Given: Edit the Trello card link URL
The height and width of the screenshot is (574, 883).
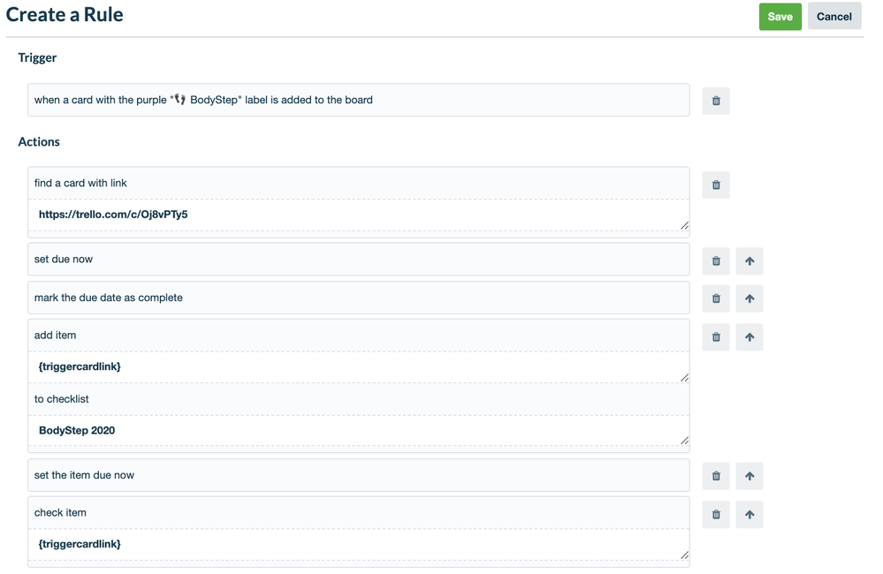Looking at the screenshot, I should point(354,215).
